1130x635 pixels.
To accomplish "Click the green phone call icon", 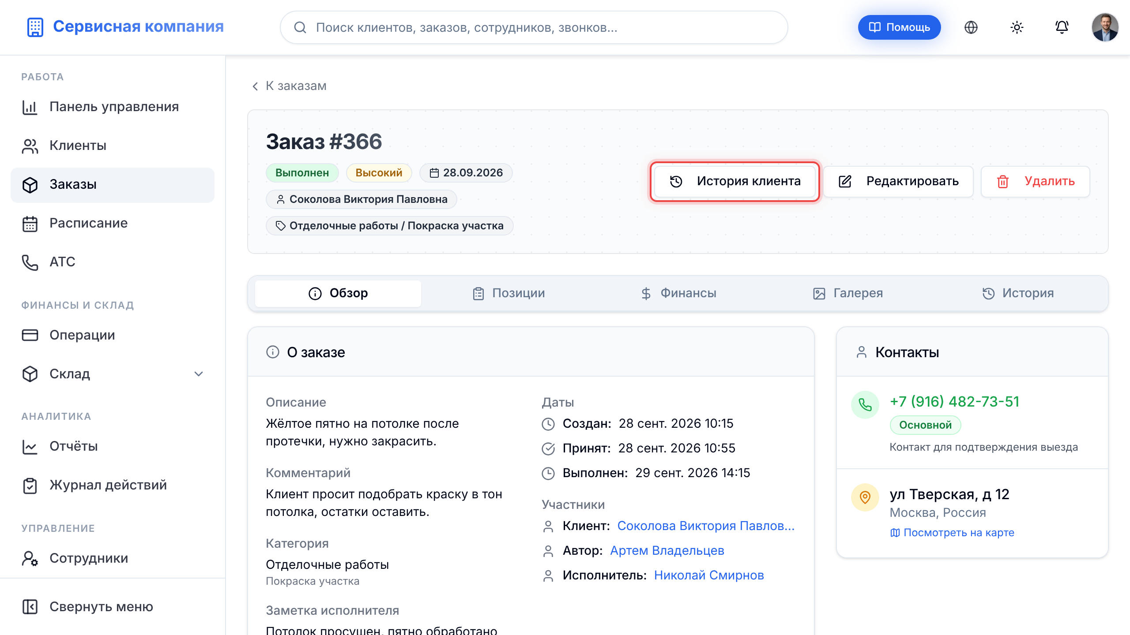I will (865, 404).
